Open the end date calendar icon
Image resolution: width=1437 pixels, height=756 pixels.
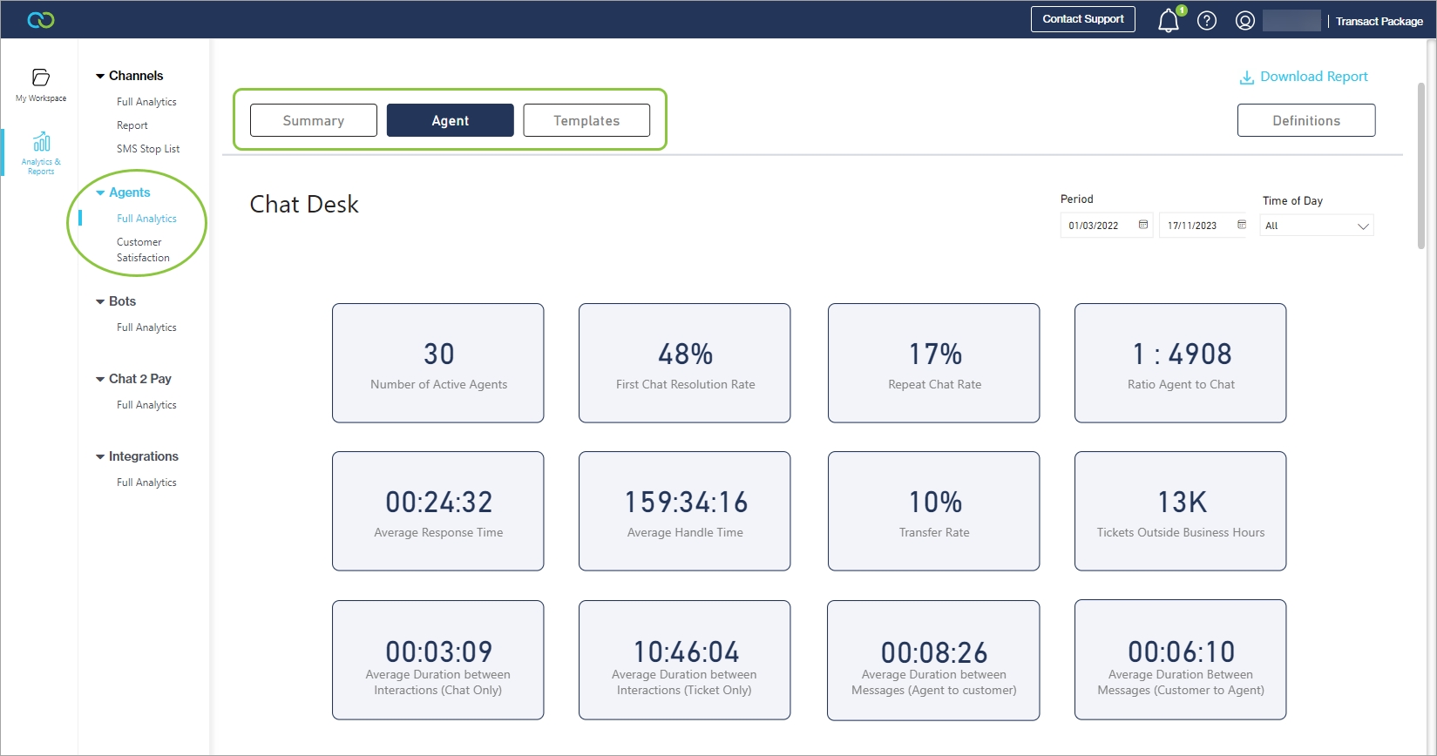tap(1242, 225)
